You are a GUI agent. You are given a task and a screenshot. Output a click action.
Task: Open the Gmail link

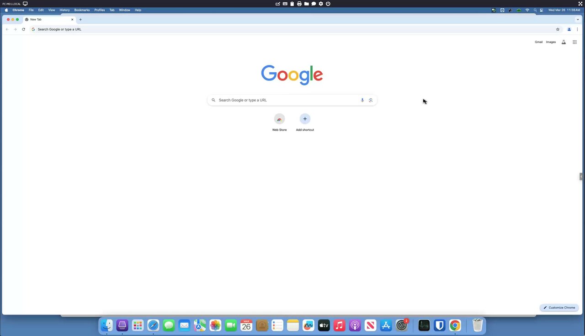click(539, 42)
